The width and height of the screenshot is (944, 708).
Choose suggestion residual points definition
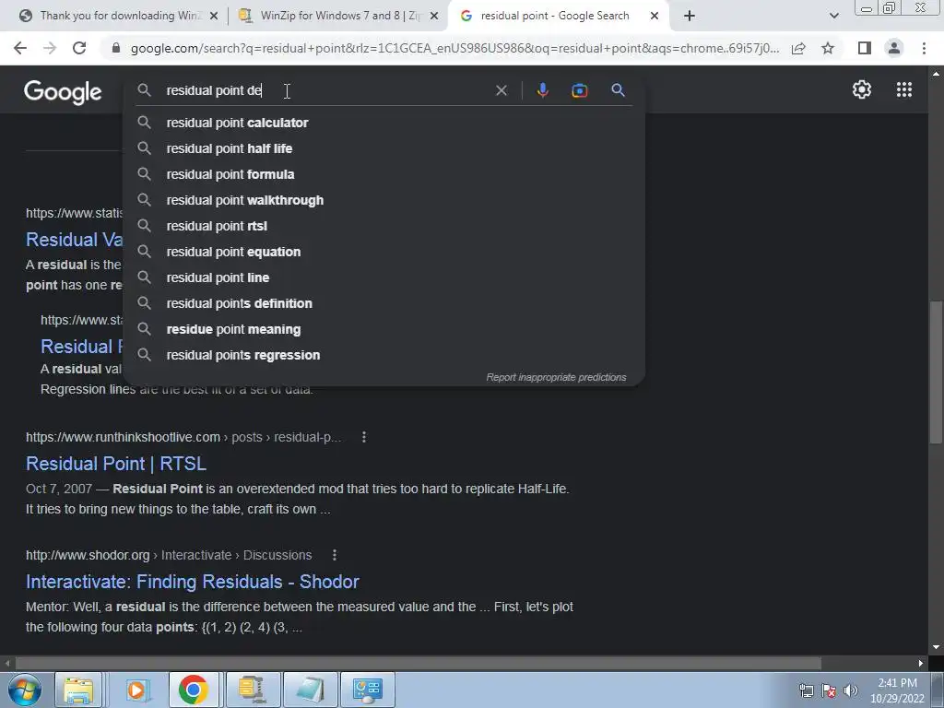point(384,304)
